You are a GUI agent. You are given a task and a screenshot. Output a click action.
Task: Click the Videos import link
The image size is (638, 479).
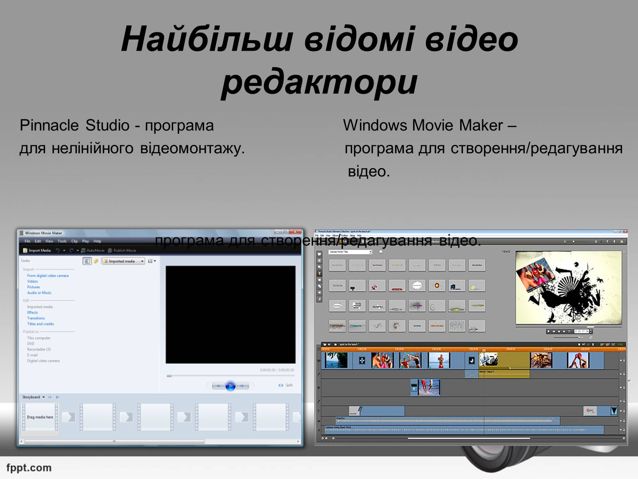pos(32,281)
